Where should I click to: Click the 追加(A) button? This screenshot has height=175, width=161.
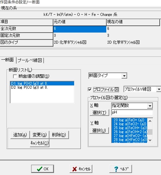(x=20, y=135)
